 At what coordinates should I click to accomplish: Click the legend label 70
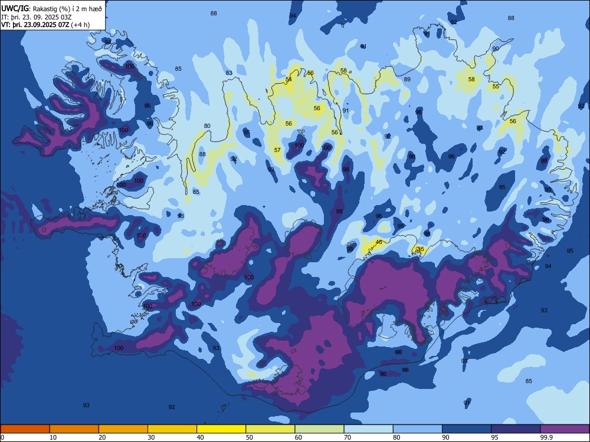(348, 437)
